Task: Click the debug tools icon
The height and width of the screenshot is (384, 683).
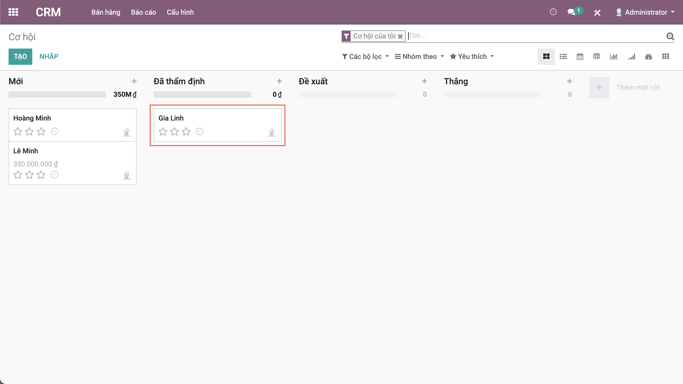Action: [x=597, y=12]
